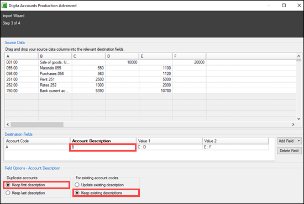Select cell 252.00 in column A
The height and width of the screenshot is (204, 304).
[x=22, y=85]
